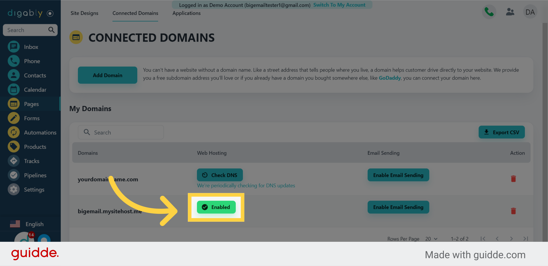Click the Email Sending column header

point(384,153)
